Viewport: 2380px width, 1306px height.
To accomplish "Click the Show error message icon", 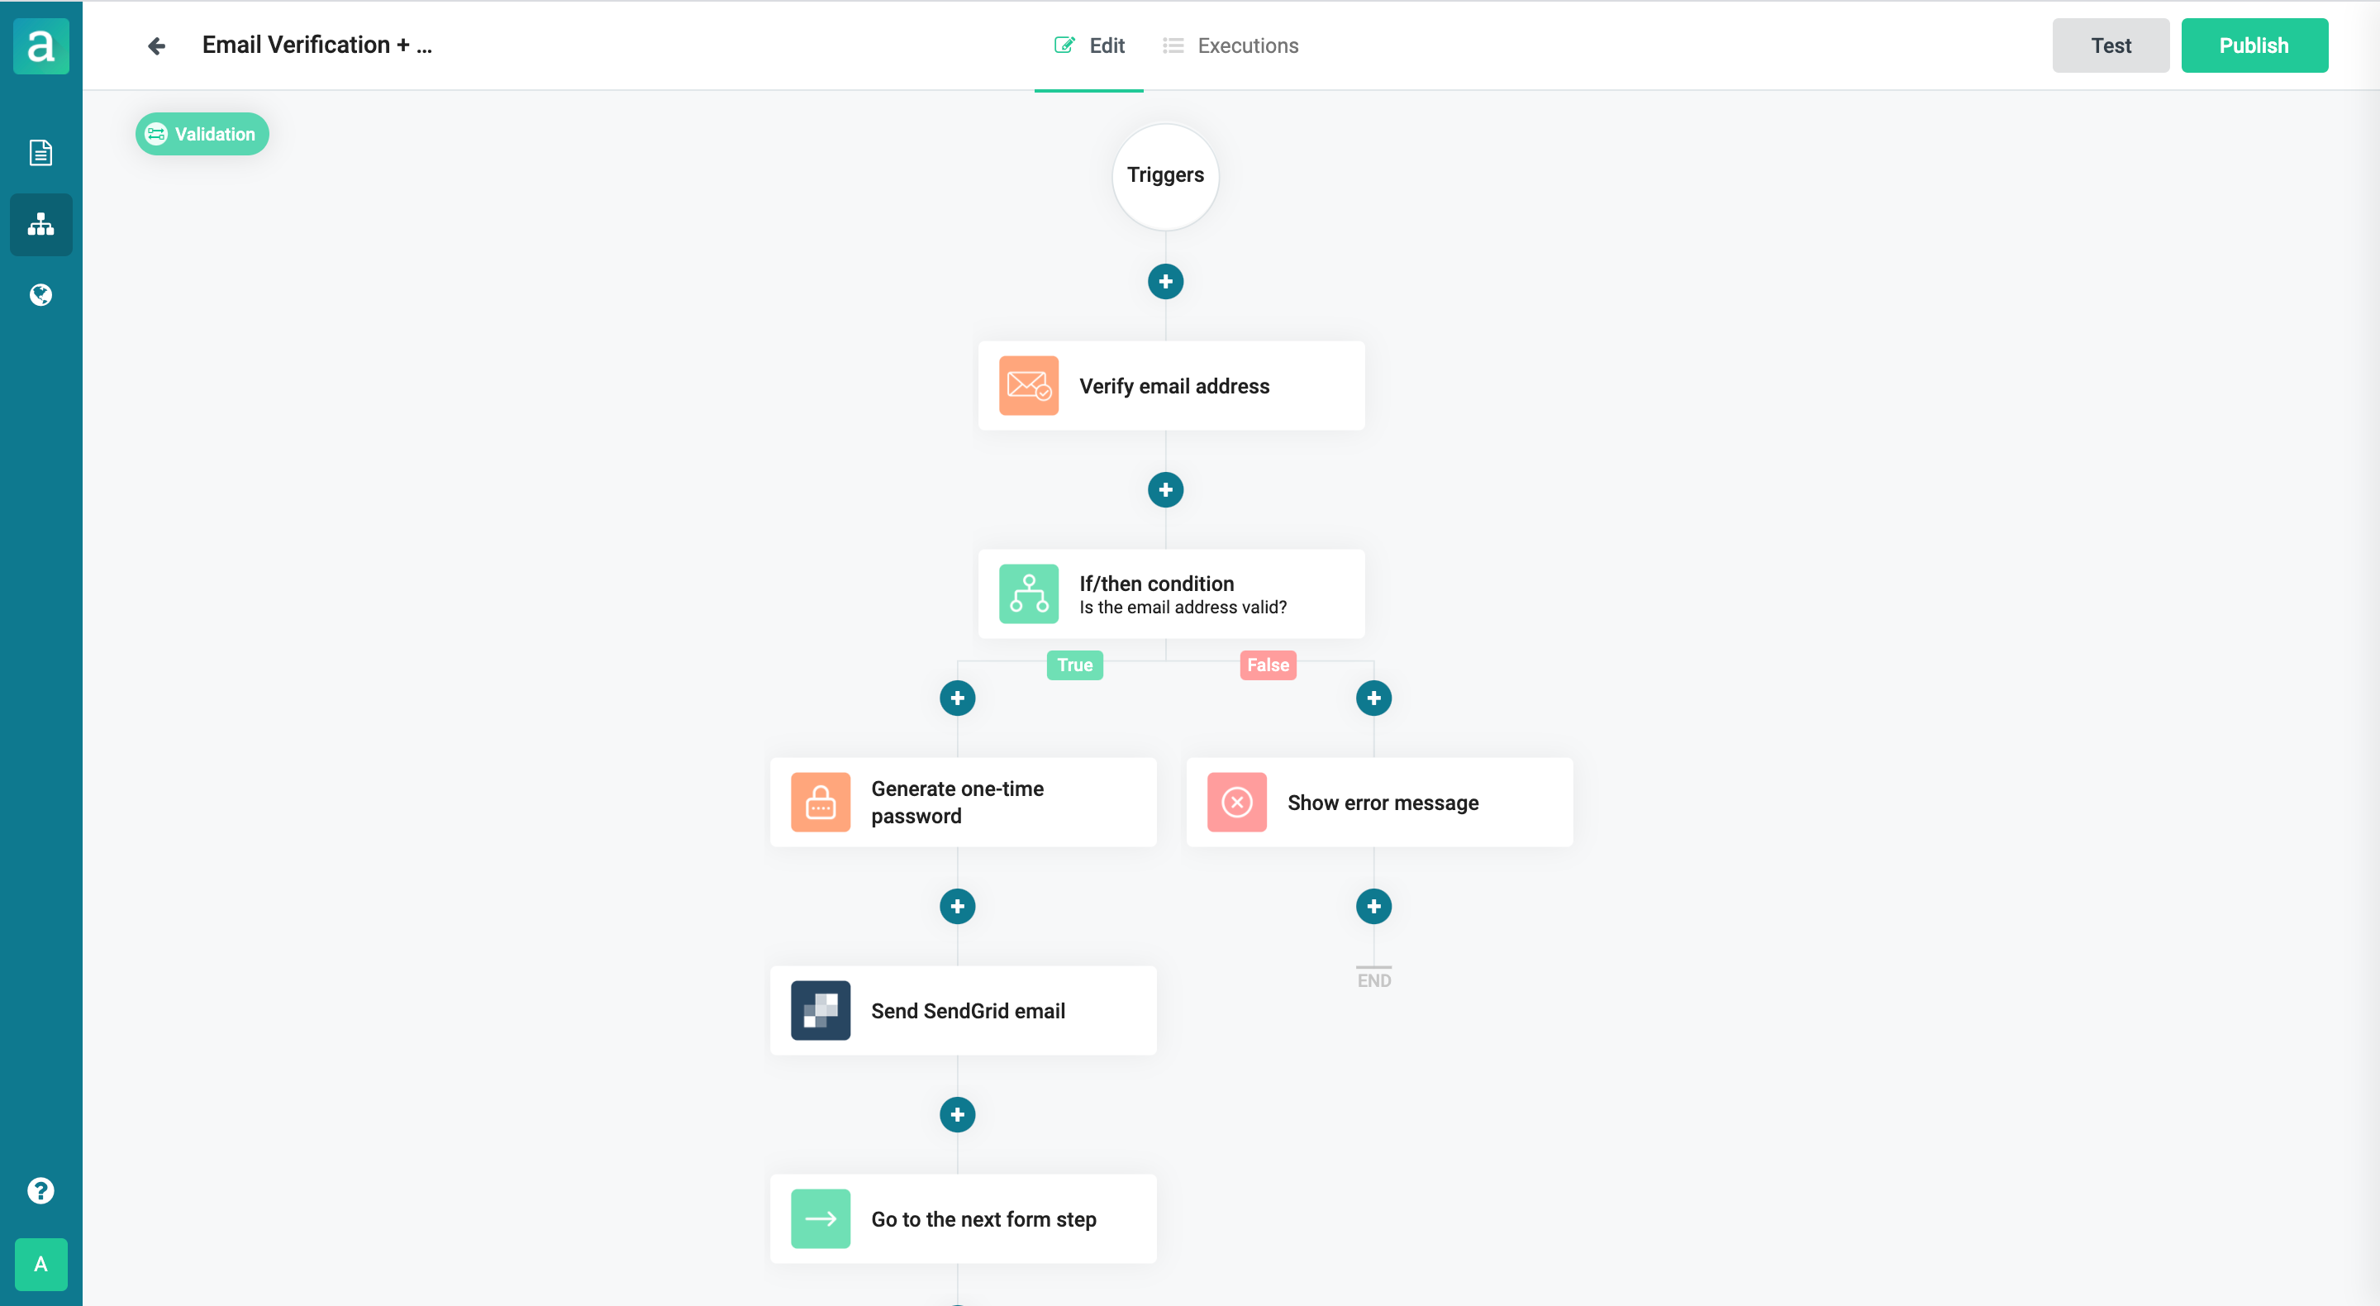I will (x=1237, y=801).
